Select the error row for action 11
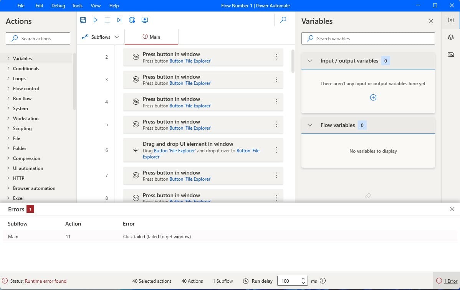The width and height of the screenshot is (460, 290). [230, 236]
